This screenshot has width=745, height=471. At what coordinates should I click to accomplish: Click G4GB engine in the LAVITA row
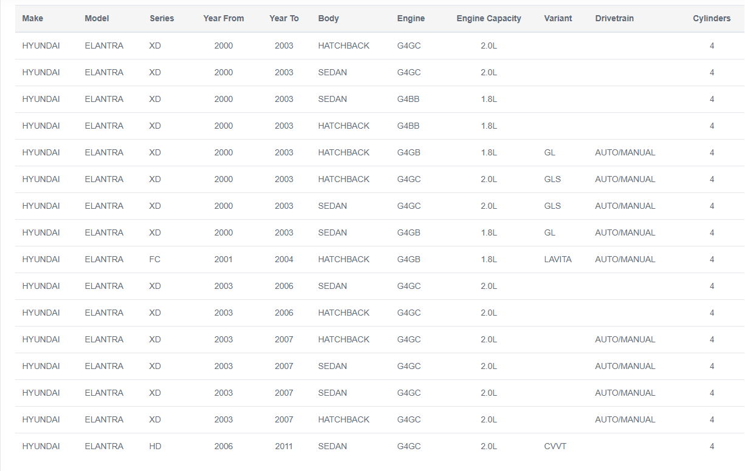pyautogui.click(x=409, y=259)
